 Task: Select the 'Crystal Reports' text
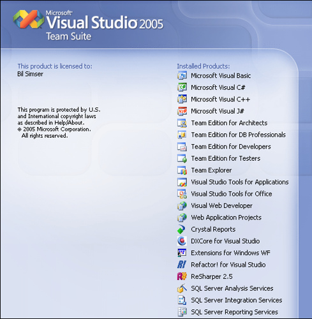pyautogui.click(x=213, y=229)
